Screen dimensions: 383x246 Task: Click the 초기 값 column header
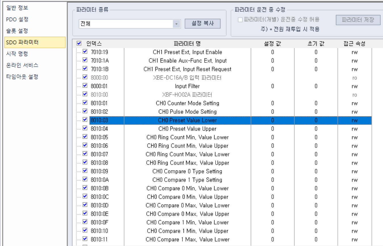click(x=316, y=44)
